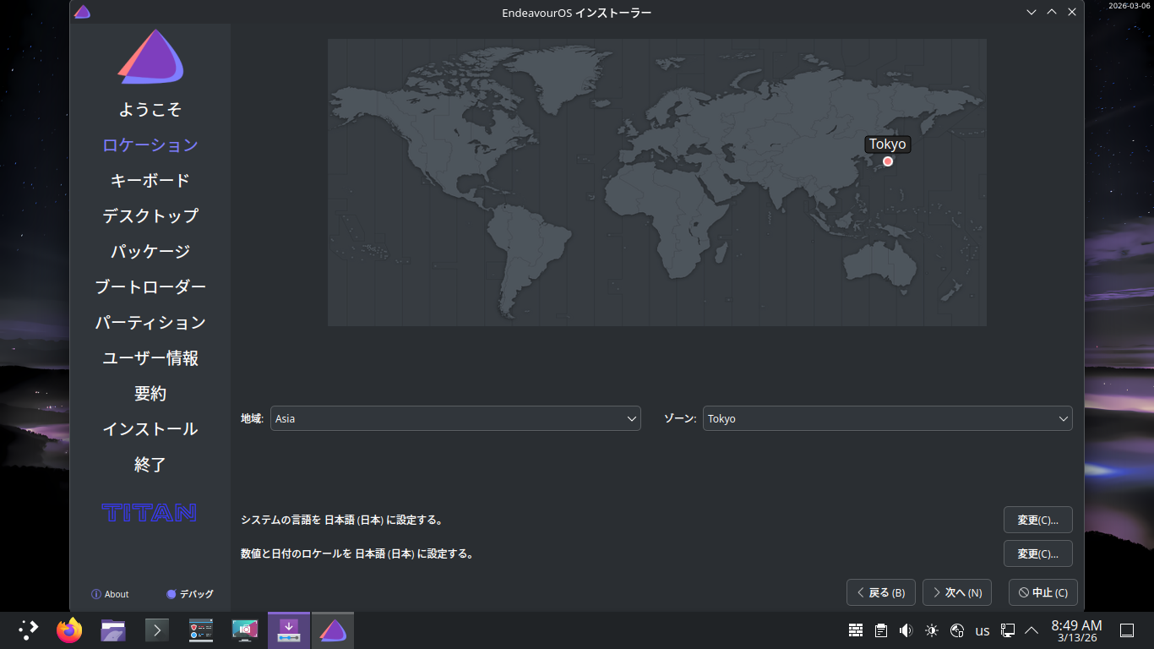Click the EndeavourOS icon in the title bar
This screenshot has height=649, width=1154.
[x=82, y=12]
